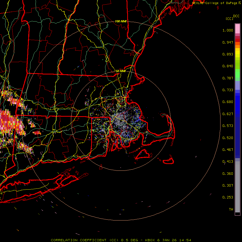Click the Martha's Vineyard island outline
This screenshot has height=242, width=242.
[143, 154]
